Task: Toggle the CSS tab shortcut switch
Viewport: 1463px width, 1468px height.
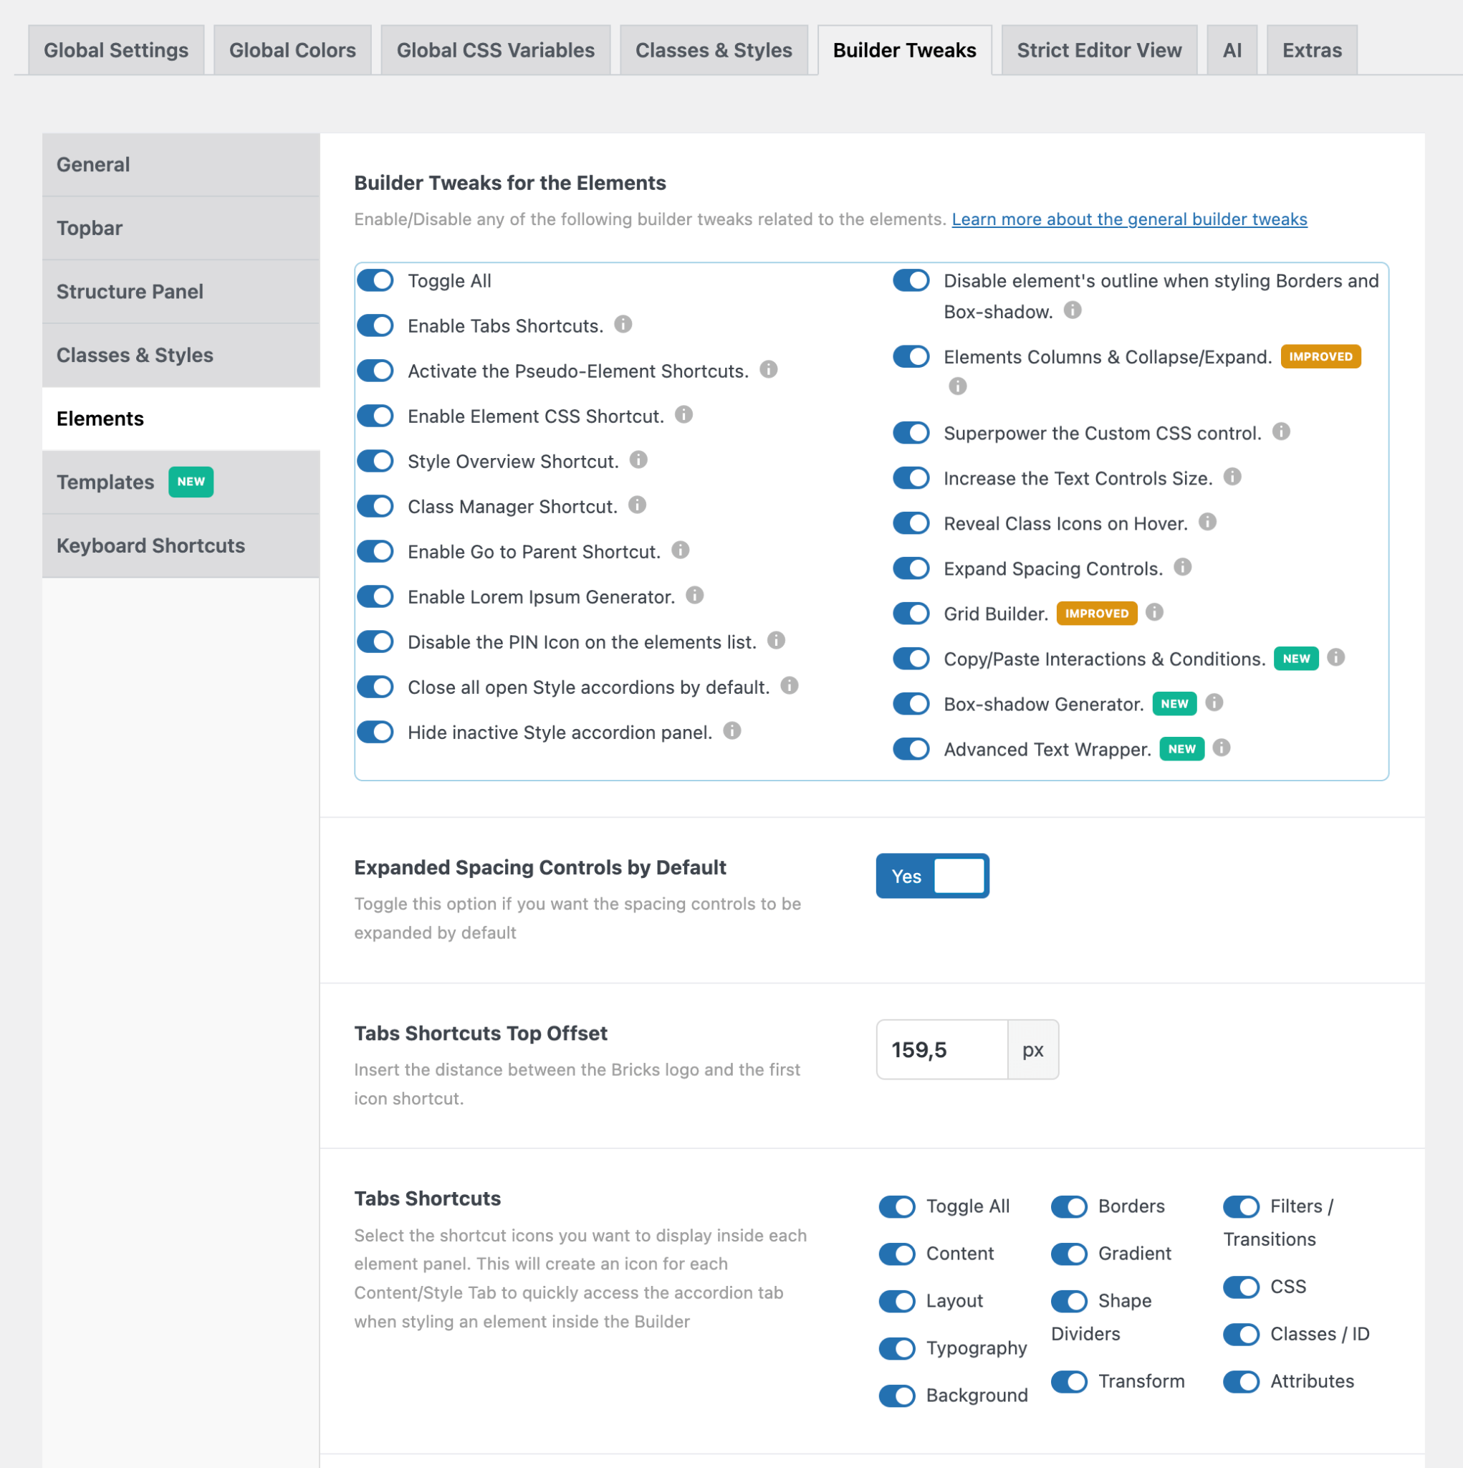Action: coord(1241,1287)
